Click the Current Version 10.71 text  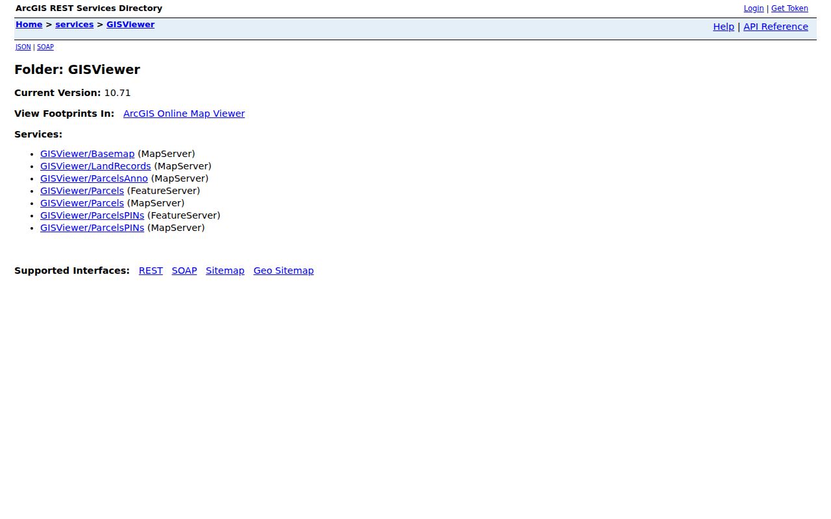(x=73, y=93)
